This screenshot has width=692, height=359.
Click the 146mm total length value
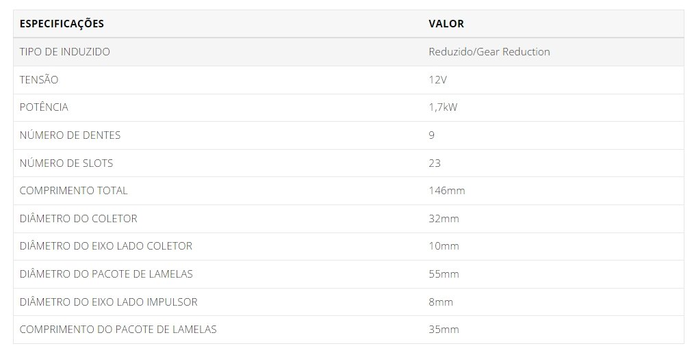[x=447, y=191]
